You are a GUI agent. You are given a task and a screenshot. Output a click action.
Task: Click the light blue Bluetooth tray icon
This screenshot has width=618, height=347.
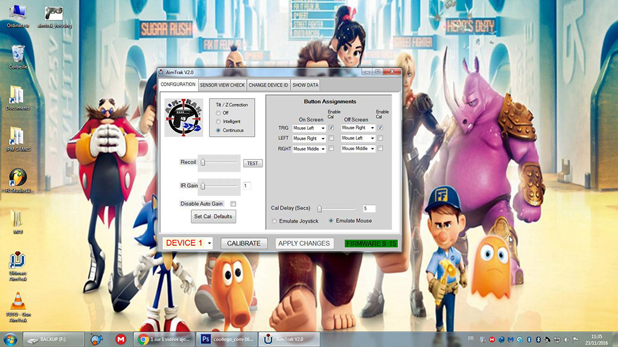pos(529,339)
